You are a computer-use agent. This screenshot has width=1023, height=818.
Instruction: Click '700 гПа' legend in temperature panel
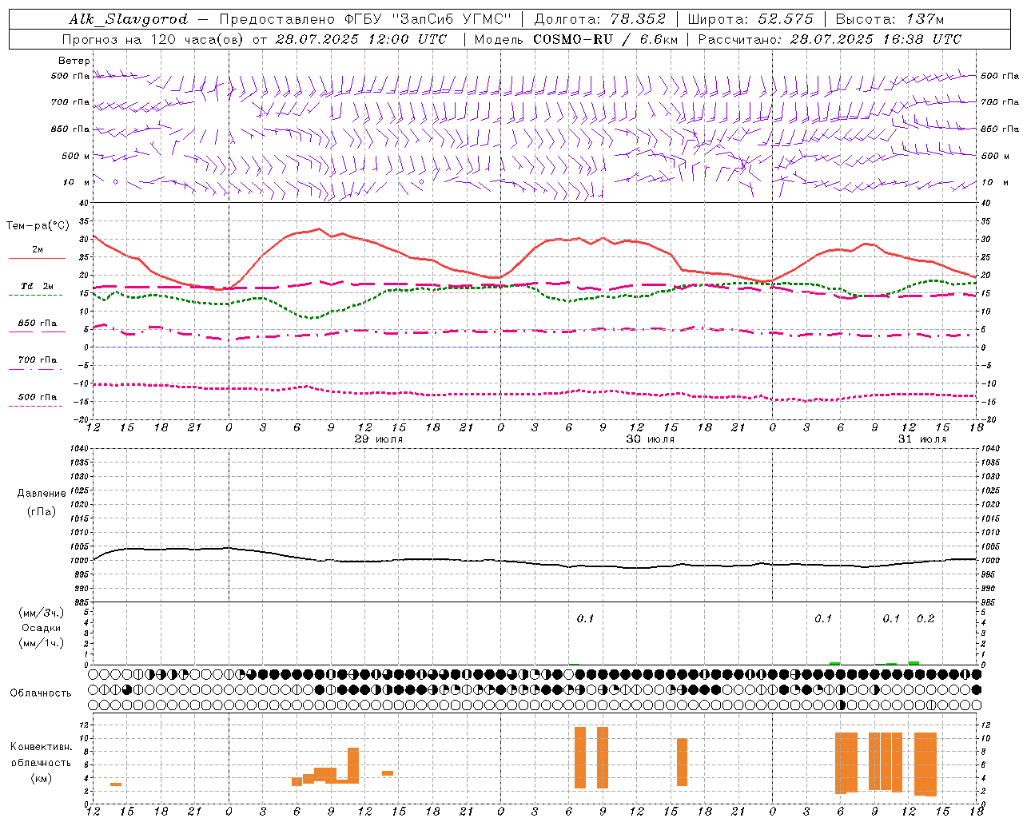(x=38, y=360)
